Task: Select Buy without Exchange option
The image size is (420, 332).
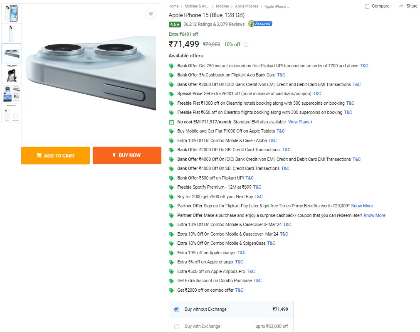Action: [177, 309]
